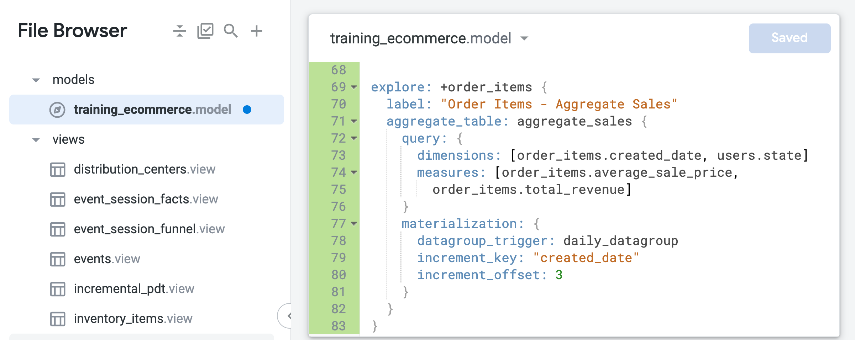Hide the file browser panel with arrow
Screen dimensions: 855x340
click(288, 315)
